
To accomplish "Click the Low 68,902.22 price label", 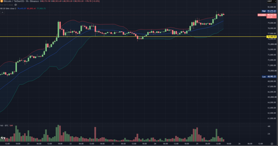I will [269, 77].
